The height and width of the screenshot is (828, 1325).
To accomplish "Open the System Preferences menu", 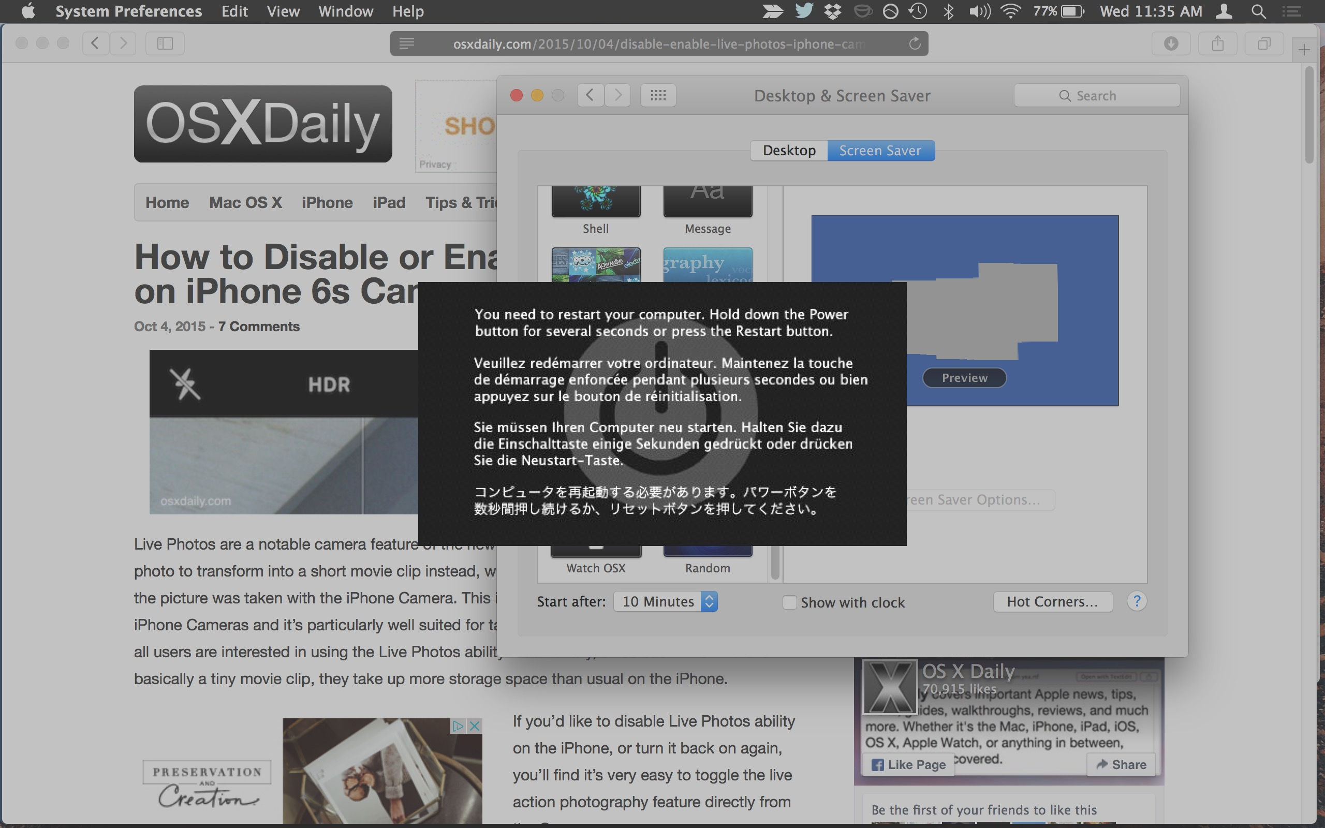I will [129, 11].
